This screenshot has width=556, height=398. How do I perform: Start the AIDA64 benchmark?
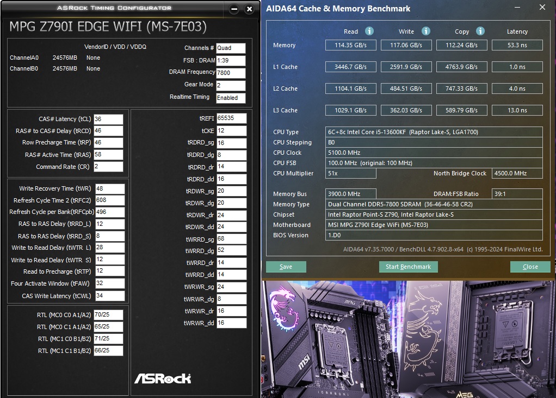(408, 267)
